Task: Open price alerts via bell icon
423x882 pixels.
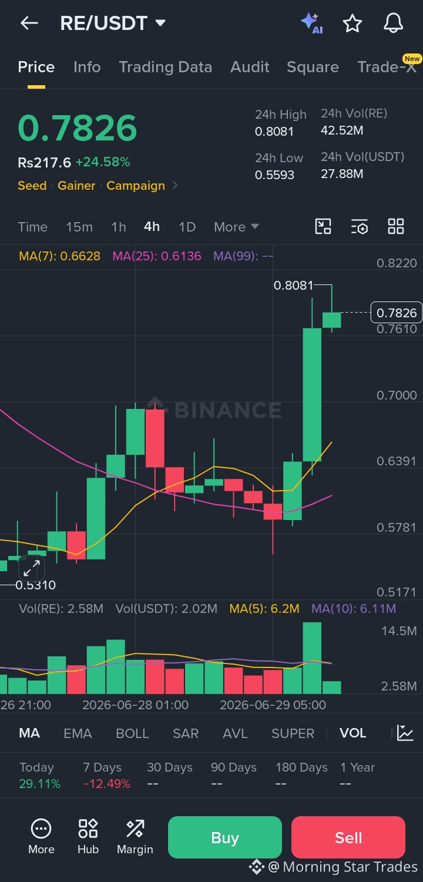Action: (x=393, y=24)
